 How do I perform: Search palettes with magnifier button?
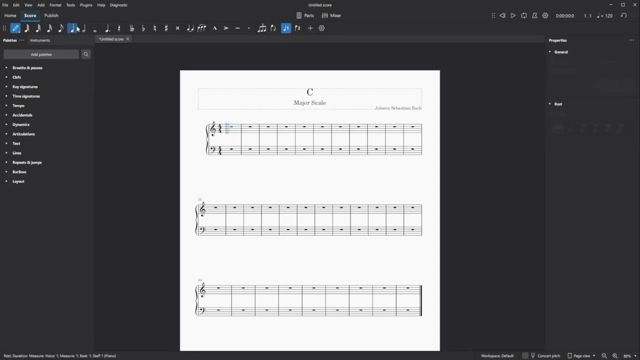point(86,54)
